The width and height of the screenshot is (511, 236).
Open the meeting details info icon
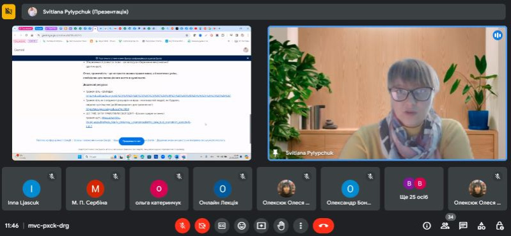(x=427, y=226)
